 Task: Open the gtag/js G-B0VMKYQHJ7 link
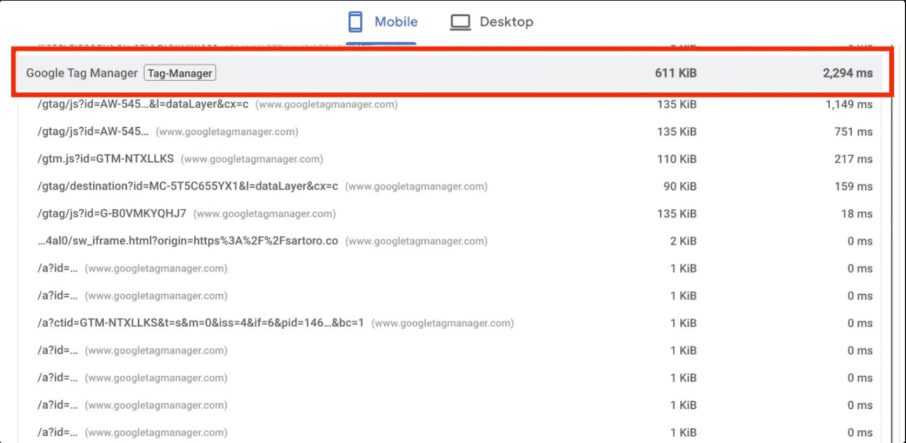coord(112,214)
